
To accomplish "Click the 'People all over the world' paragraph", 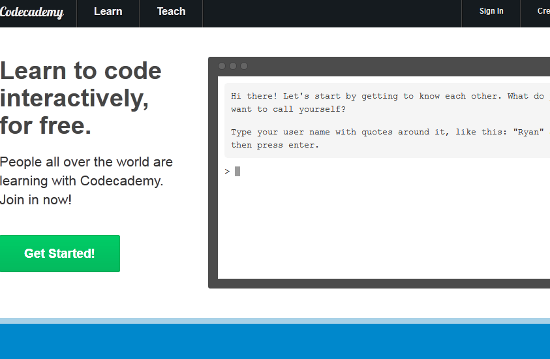I will (x=86, y=181).
